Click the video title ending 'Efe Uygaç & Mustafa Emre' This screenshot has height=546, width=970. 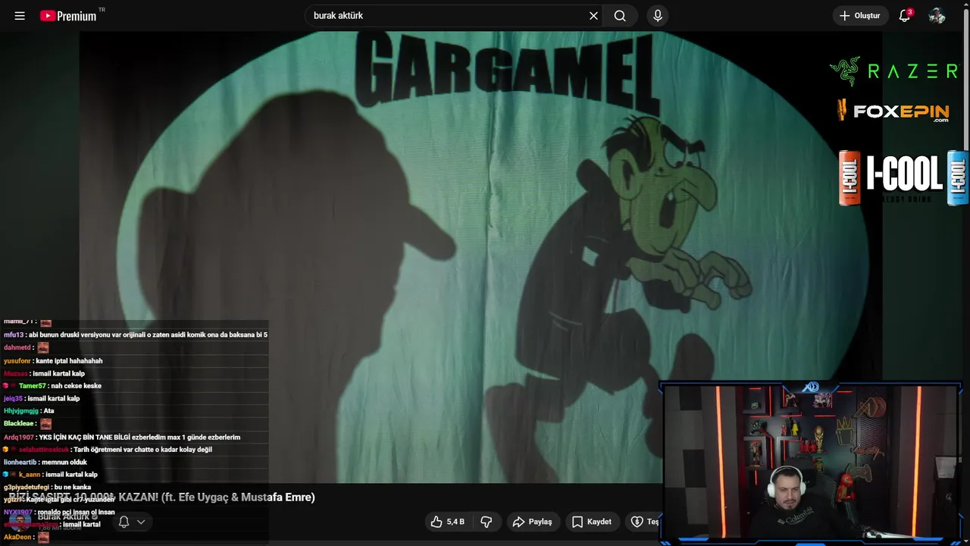pyautogui.click(x=161, y=497)
